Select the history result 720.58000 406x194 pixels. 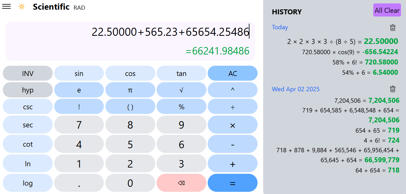coord(381,62)
